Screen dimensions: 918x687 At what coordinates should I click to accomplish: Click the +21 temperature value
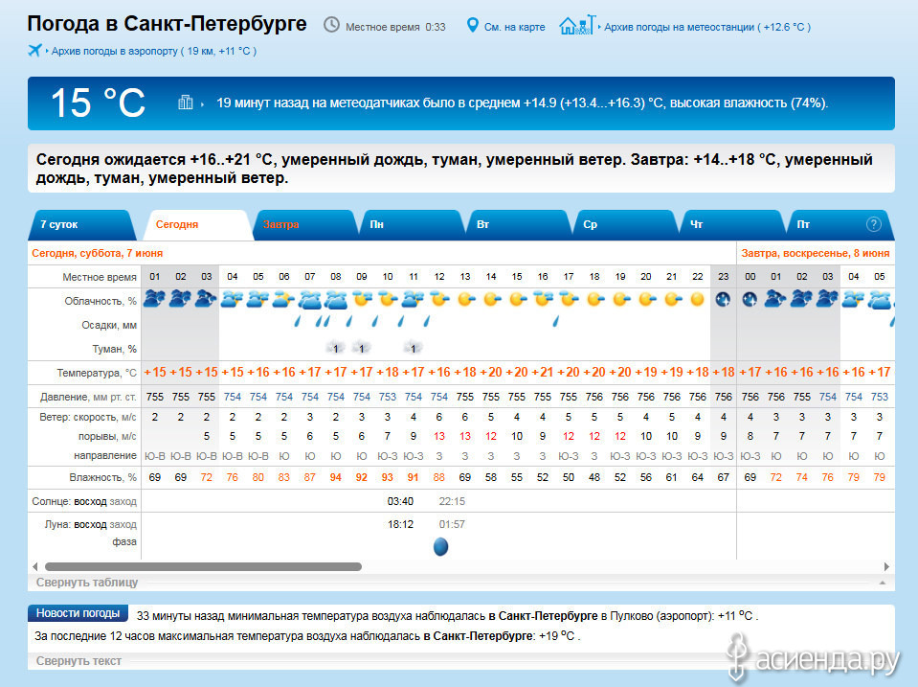(x=543, y=372)
